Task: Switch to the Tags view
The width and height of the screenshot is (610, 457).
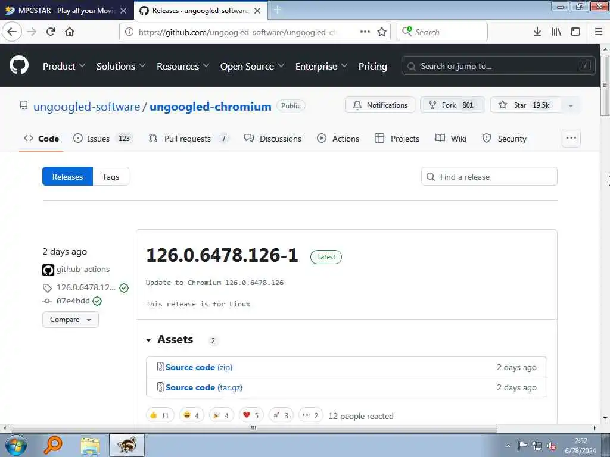Action: [111, 176]
